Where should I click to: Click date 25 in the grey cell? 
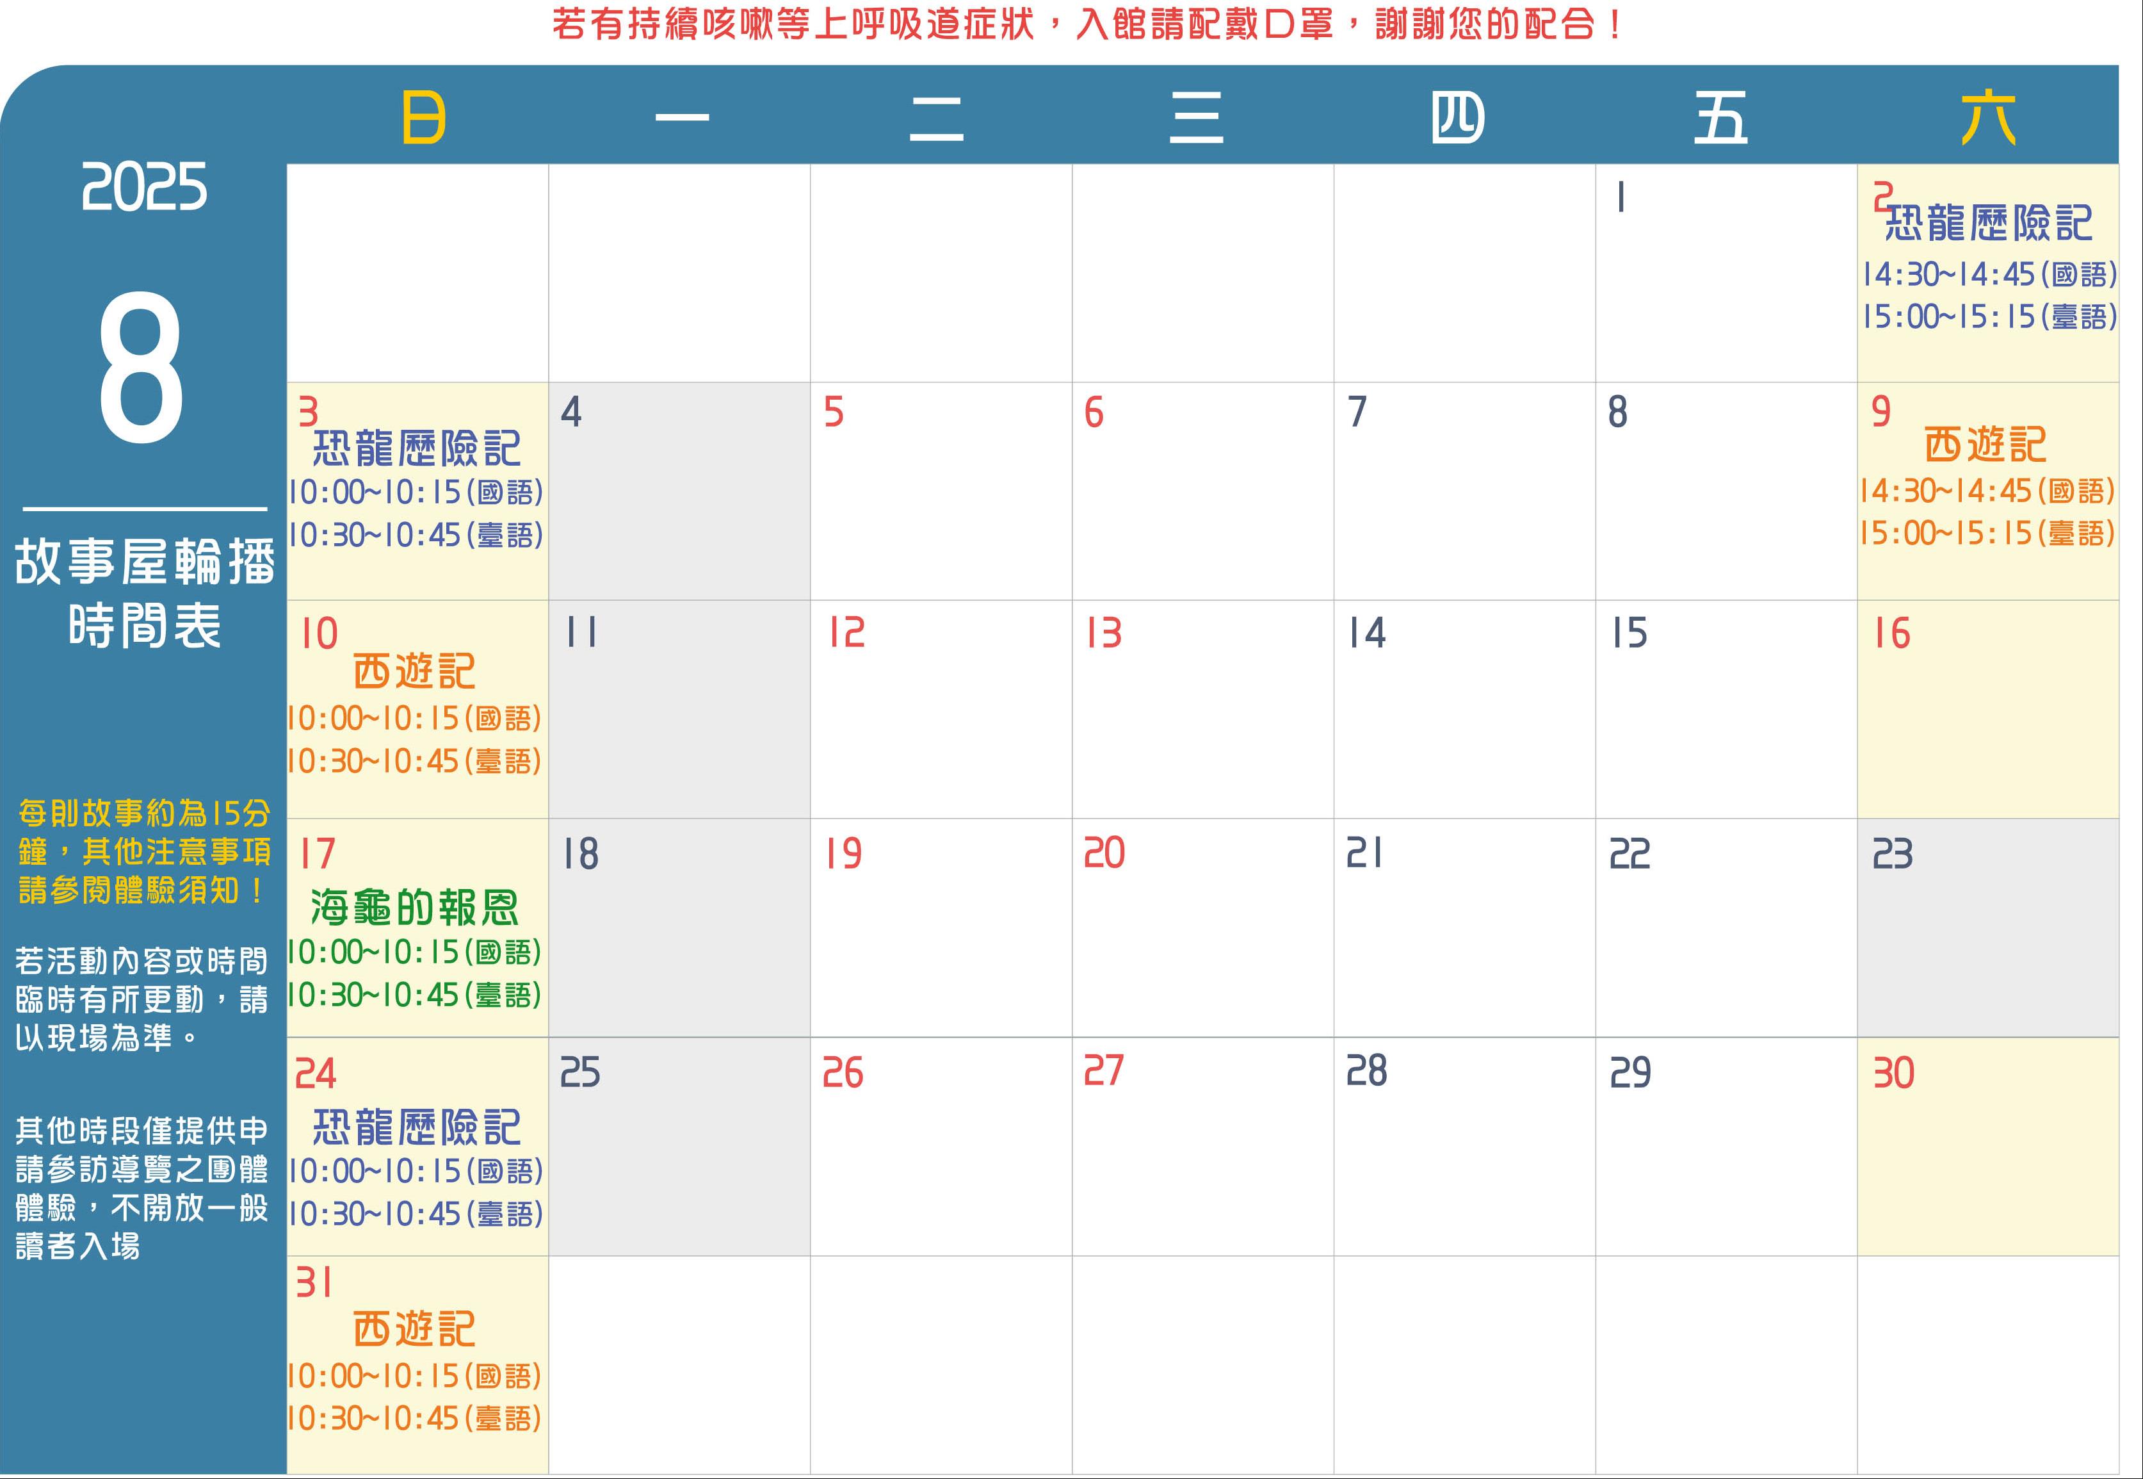coord(579,1072)
